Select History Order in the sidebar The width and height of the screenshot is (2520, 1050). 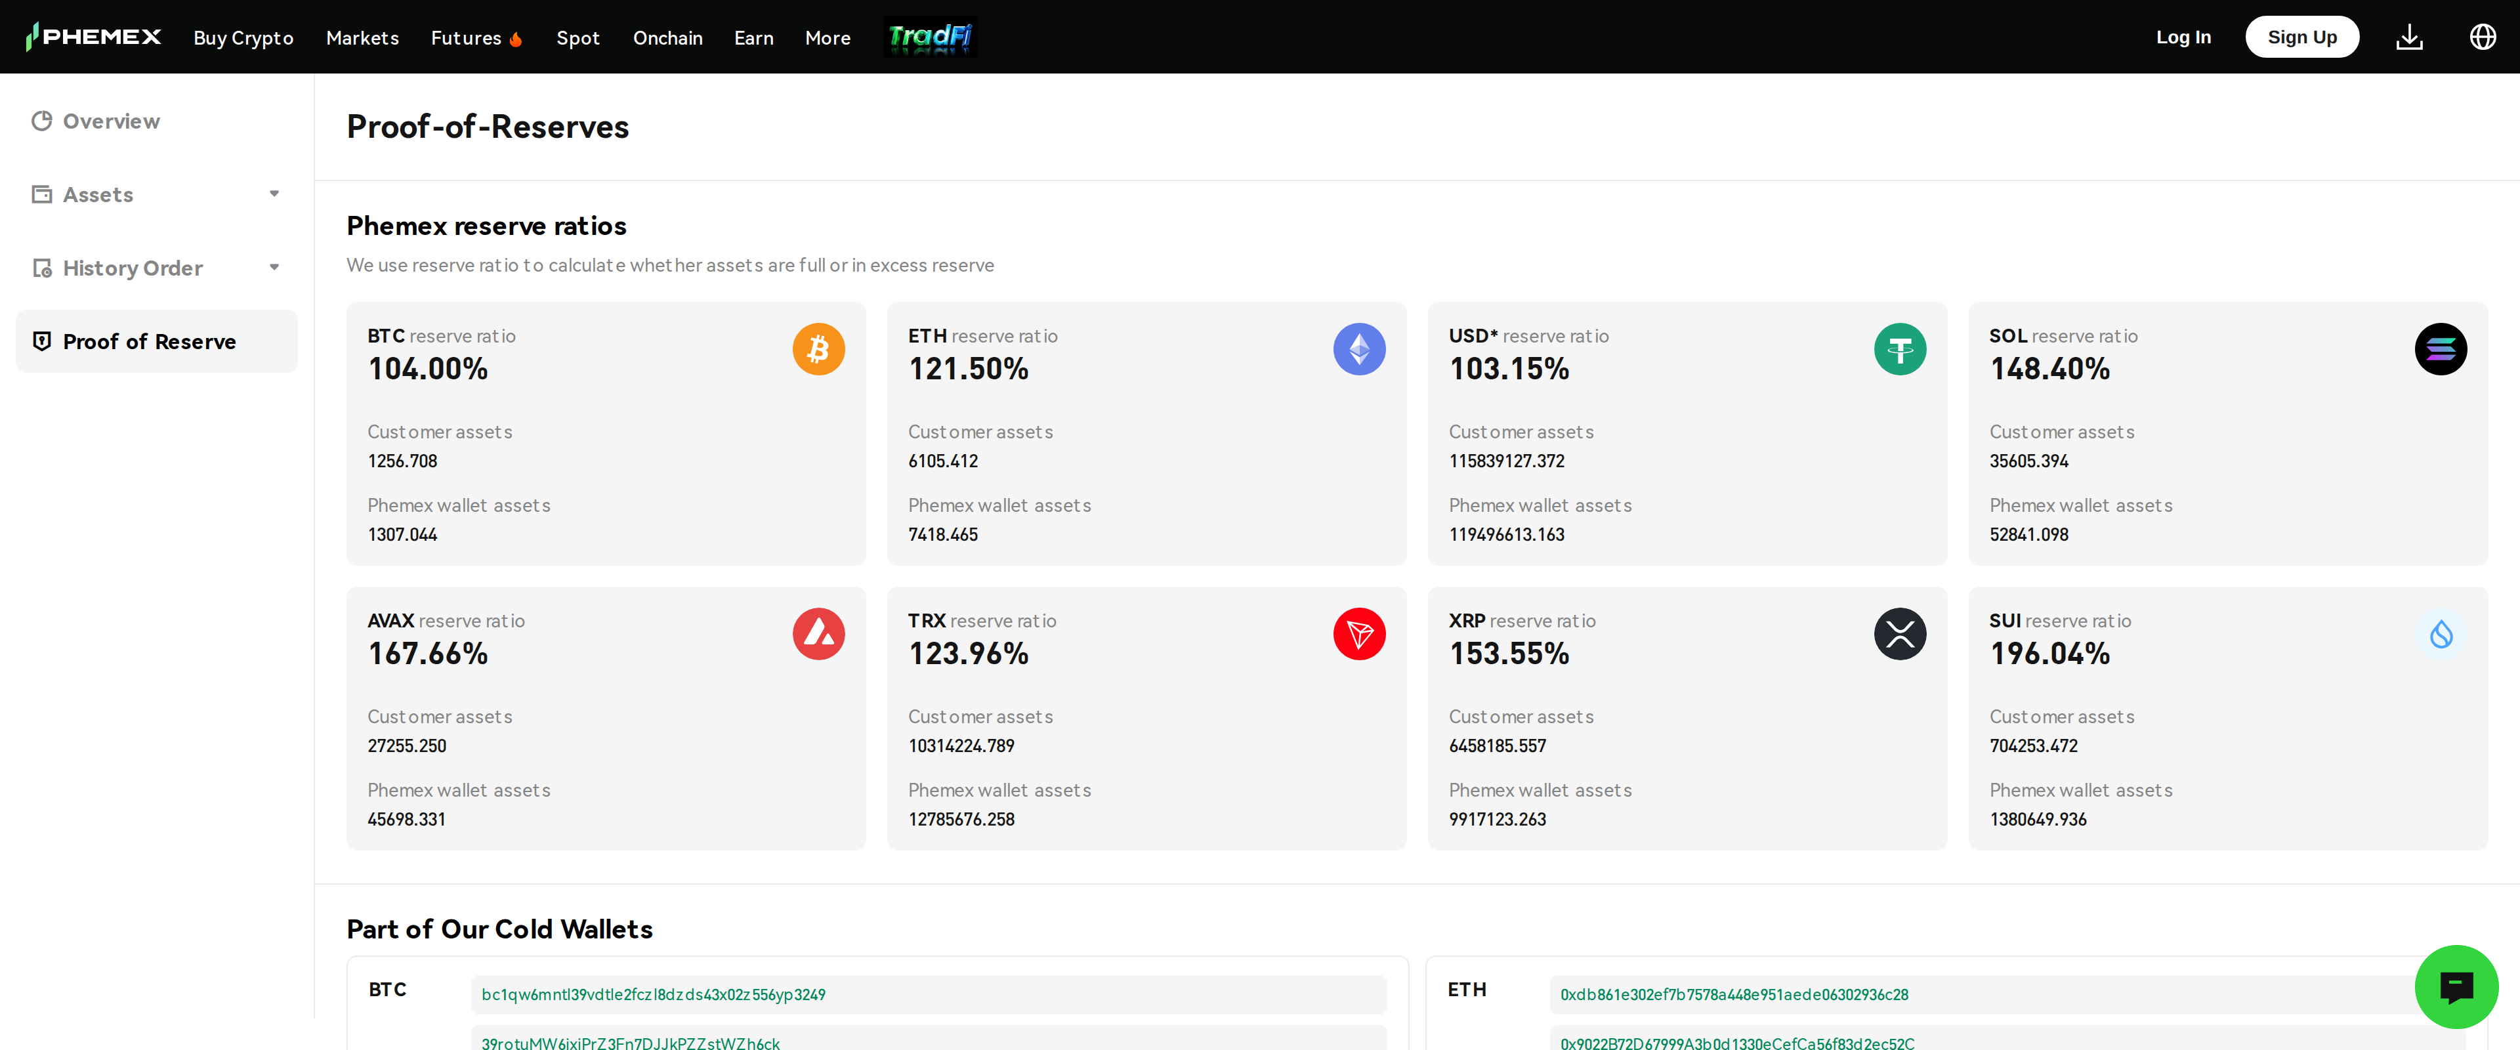[157, 267]
